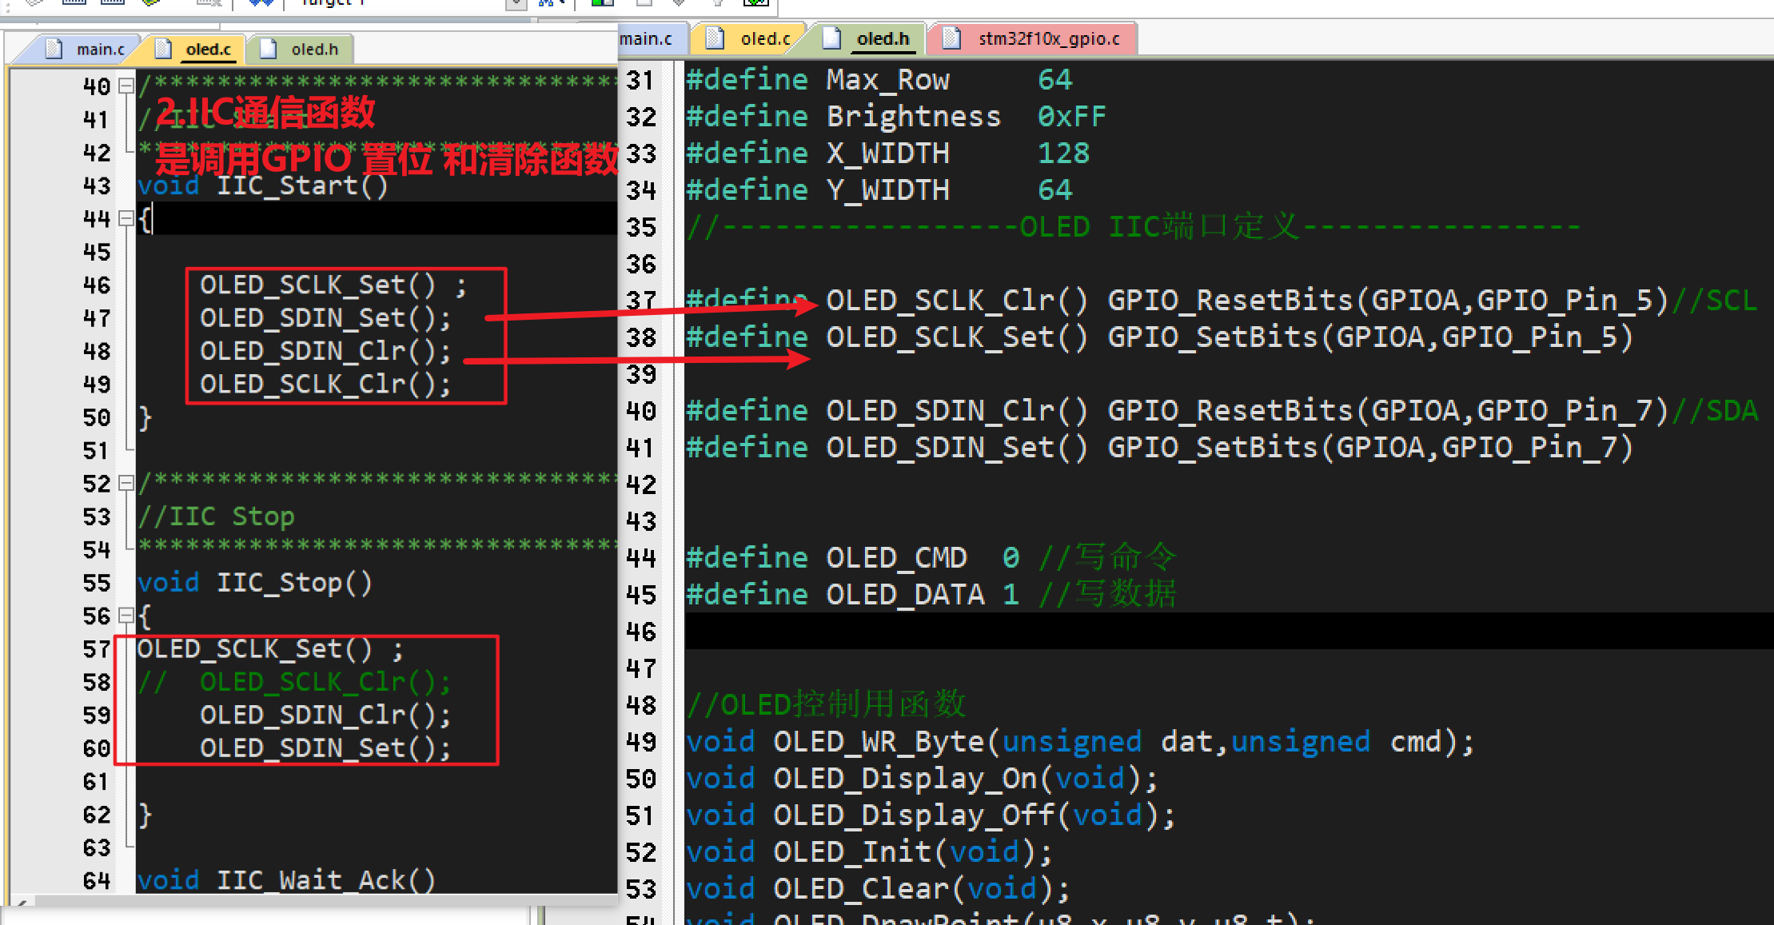Click 'void OLED_Clear(void);' line

click(879, 889)
